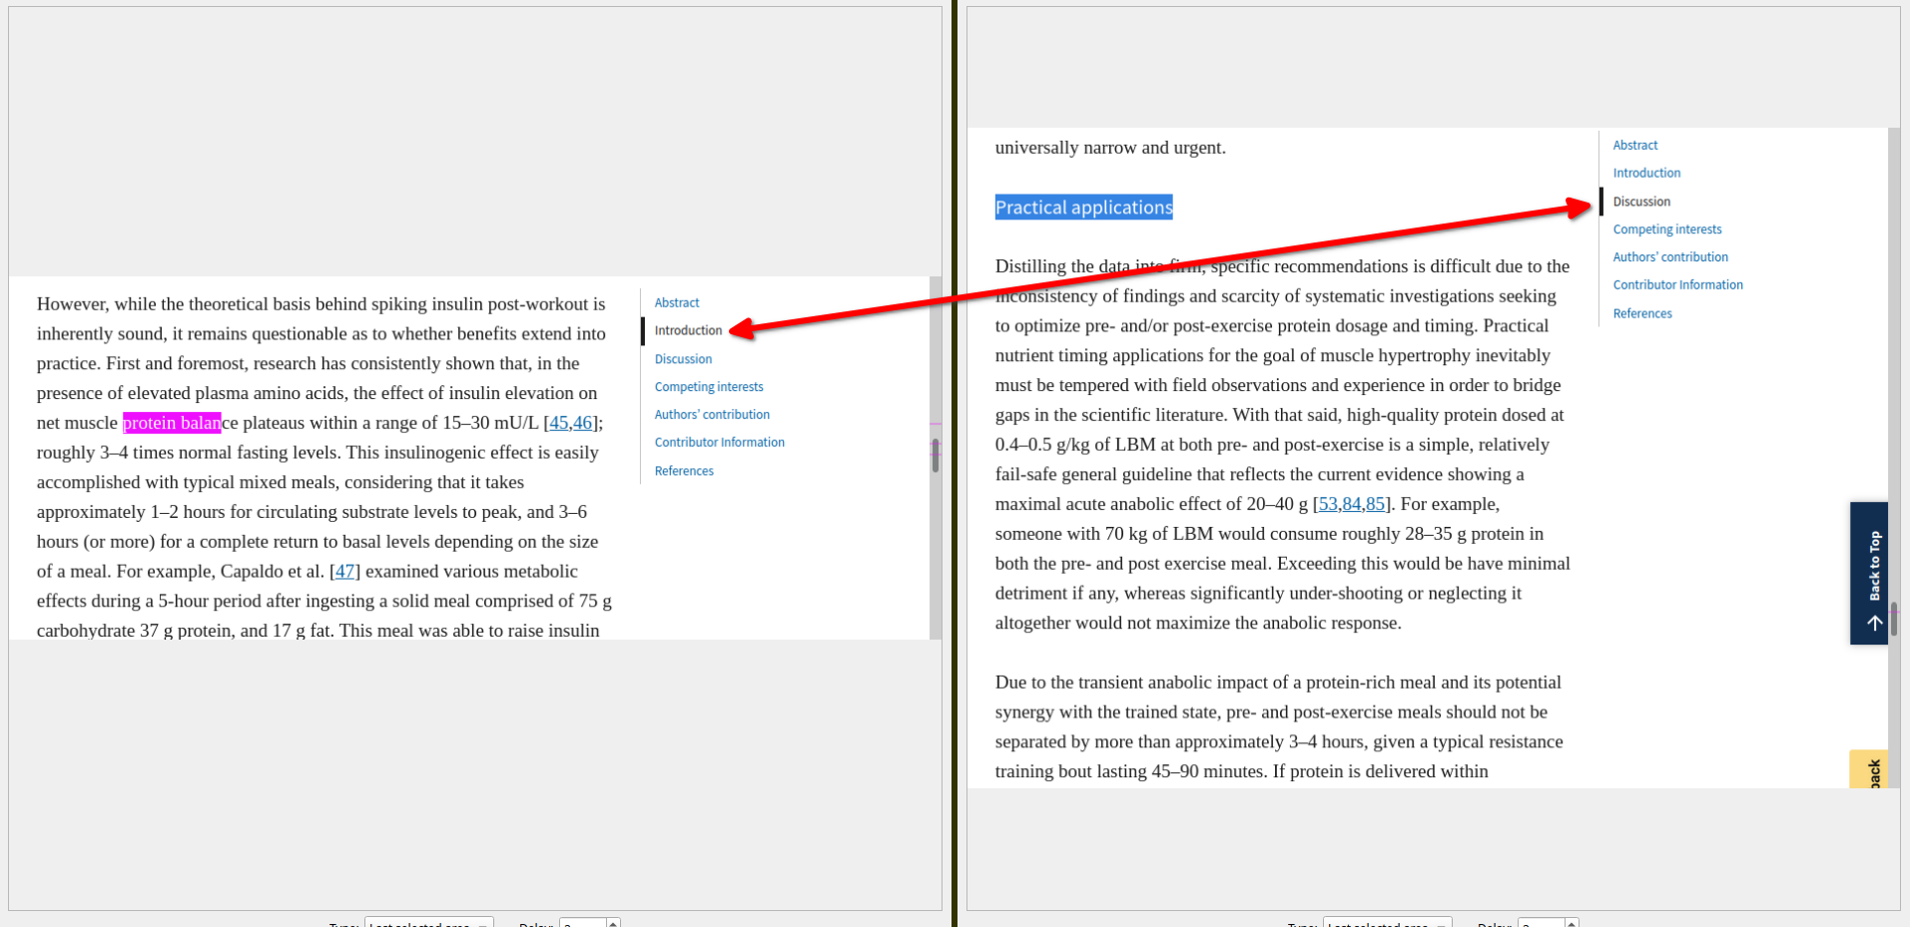This screenshot has height=927, width=1910.
Task: Open Abstract link in right pane sidebar
Action: click(1634, 146)
